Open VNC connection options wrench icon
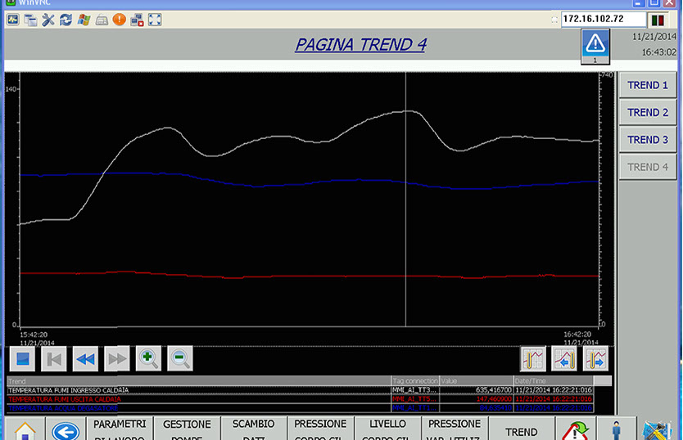The height and width of the screenshot is (440, 683). [x=47, y=19]
